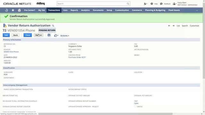Viewport: 205px width, 115px height.
Task: Open the Help question mark icon
Action: (x=152, y=4)
